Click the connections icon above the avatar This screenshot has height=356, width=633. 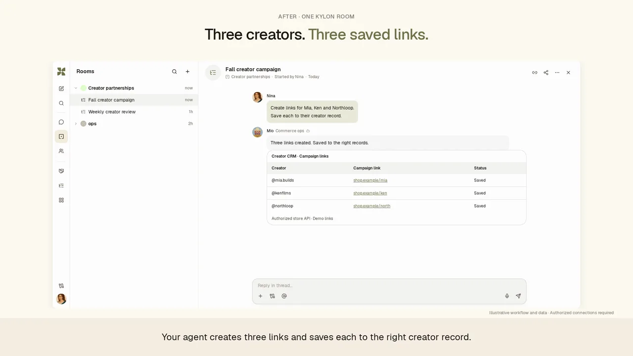coord(61,286)
